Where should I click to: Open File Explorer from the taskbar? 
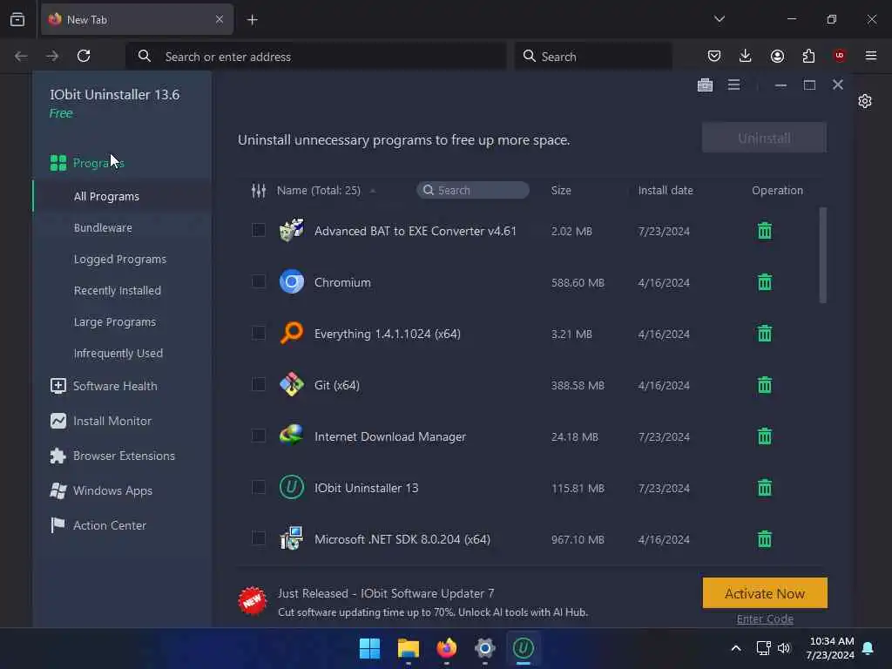click(x=408, y=648)
